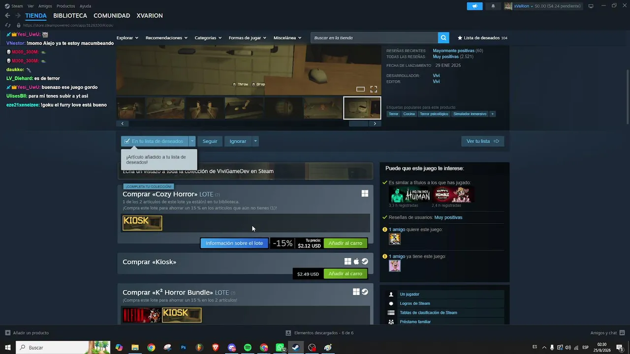Expand the Recomendaciones dropdown

click(x=167, y=38)
